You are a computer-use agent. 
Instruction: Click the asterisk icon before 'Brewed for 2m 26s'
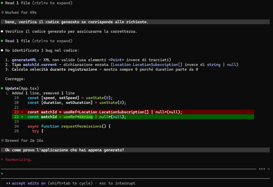(2, 140)
